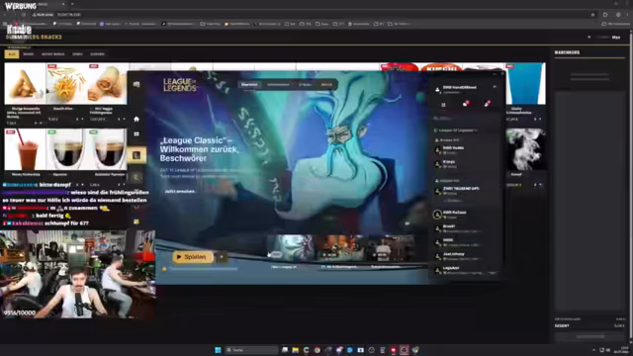This screenshot has width=633, height=356.
Task: Open File Explorer from the taskbar
Action: point(296,350)
